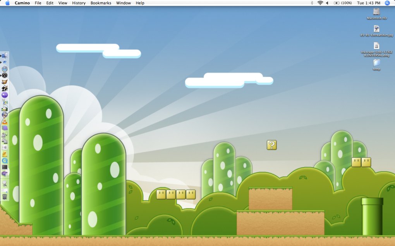Open the History menu
This screenshot has width=395, height=246.
pyautogui.click(x=79, y=3)
